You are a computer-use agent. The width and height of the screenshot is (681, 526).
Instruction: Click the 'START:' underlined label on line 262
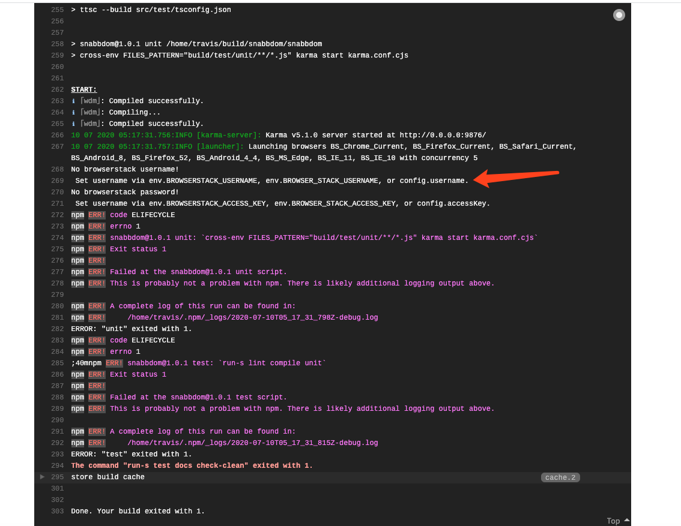83,89
